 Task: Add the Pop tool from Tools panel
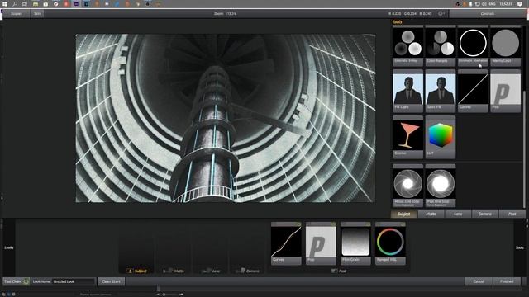tap(505, 91)
